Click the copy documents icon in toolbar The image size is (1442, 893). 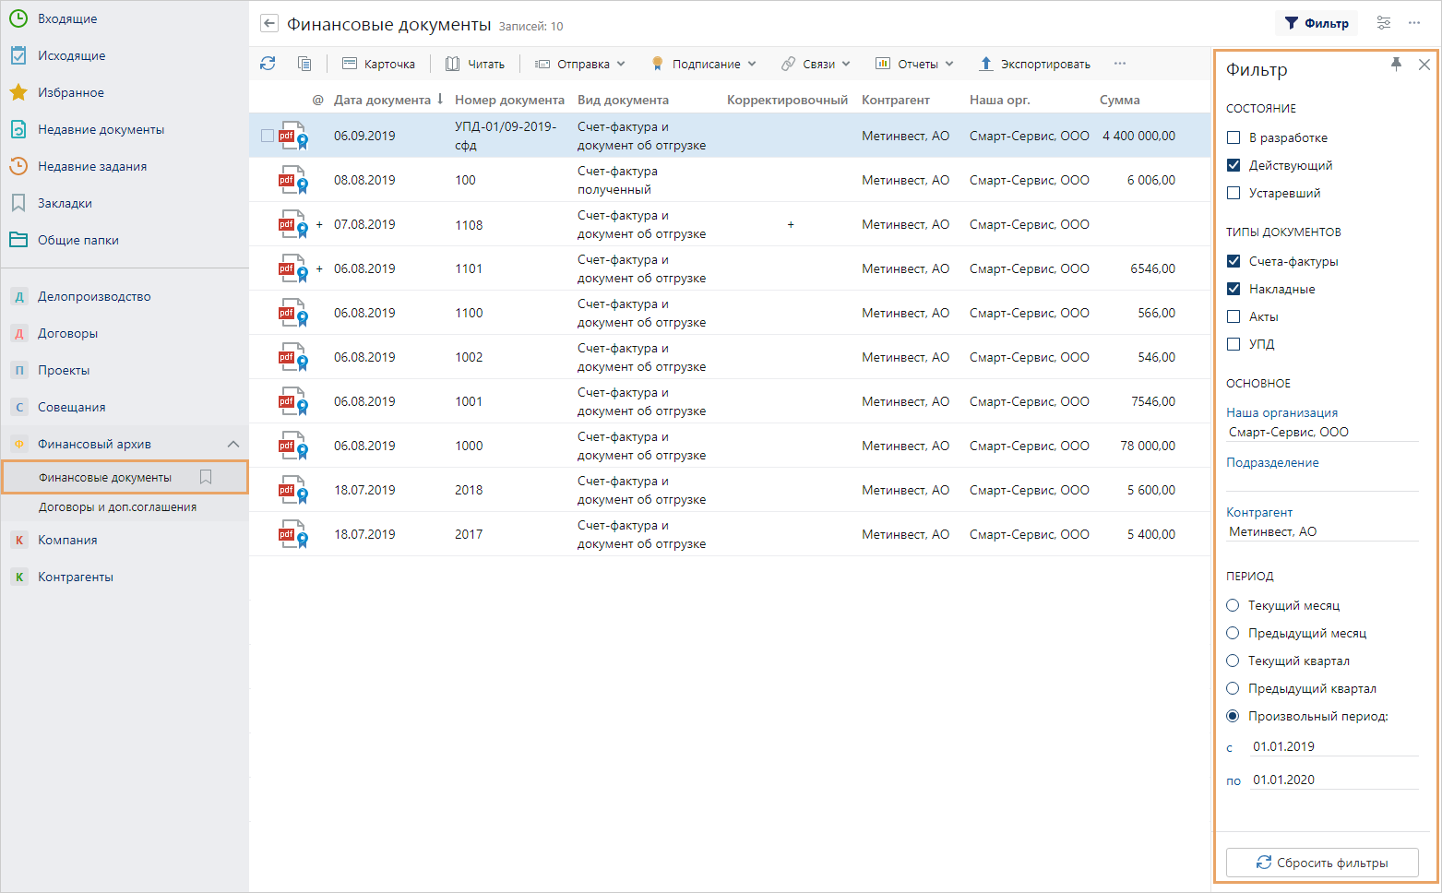[x=304, y=64]
